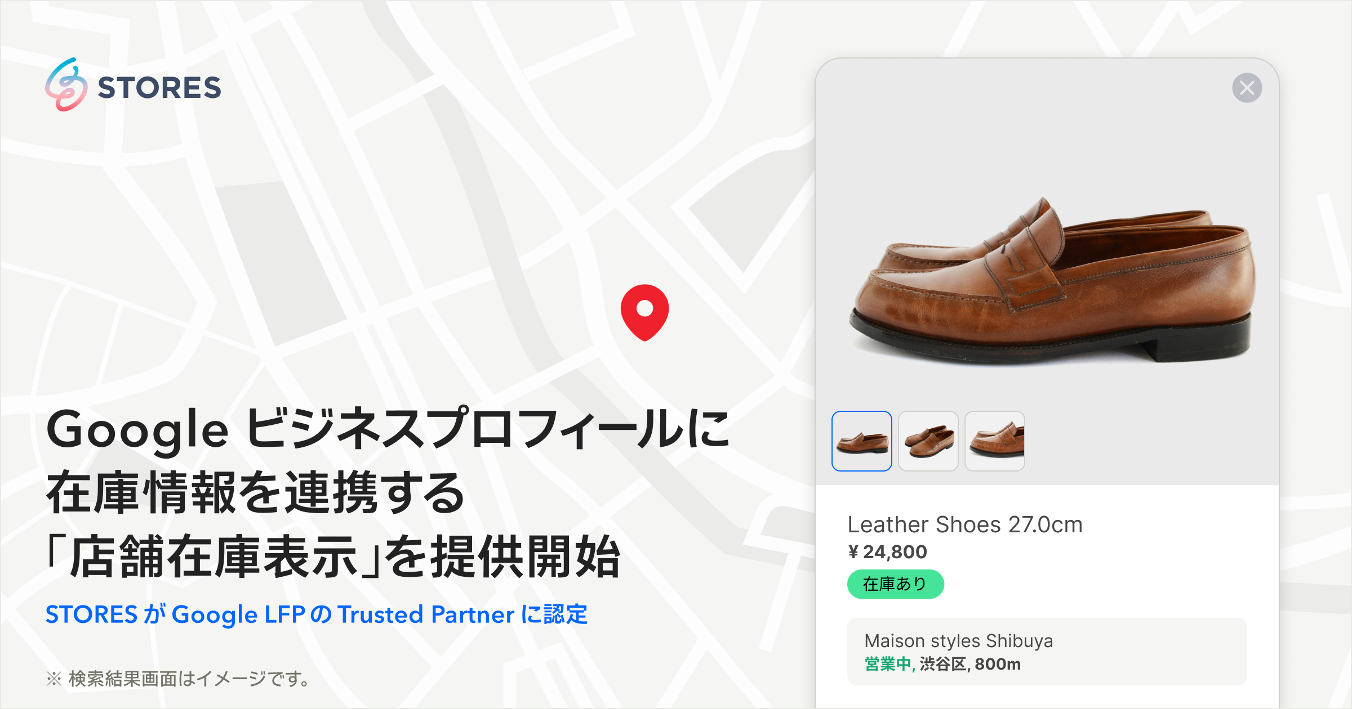Viewport: 1352px width, 709px height.
Task: Click the Maison styles Shibuya store name
Action: click(x=959, y=641)
